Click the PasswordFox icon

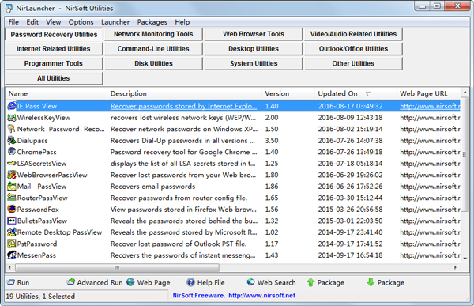point(12,210)
